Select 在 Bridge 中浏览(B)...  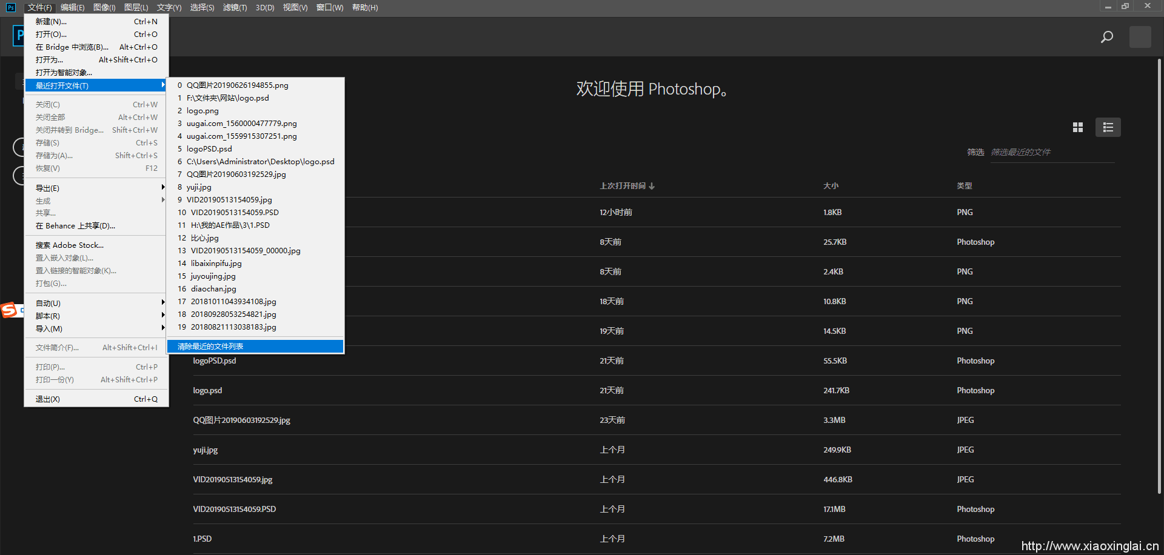(x=96, y=47)
